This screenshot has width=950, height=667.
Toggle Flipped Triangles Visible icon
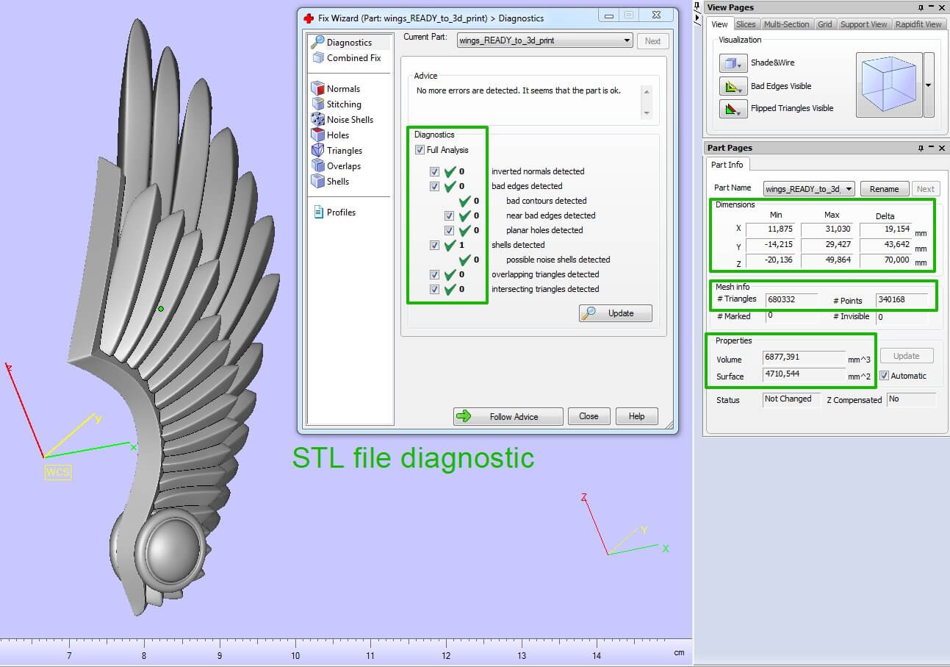(733, 109)
